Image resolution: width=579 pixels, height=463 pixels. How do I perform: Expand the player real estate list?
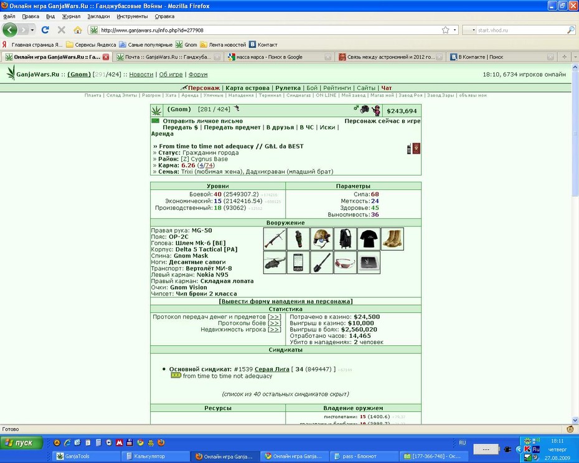coord(275,329)
